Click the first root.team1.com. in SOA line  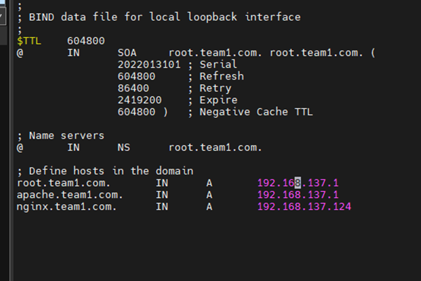(x=215, y=53)
